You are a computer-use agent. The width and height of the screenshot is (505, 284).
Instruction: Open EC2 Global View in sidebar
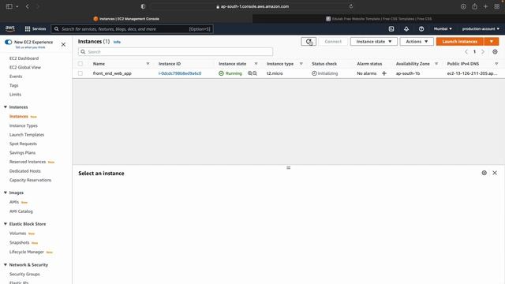point(25,67)
